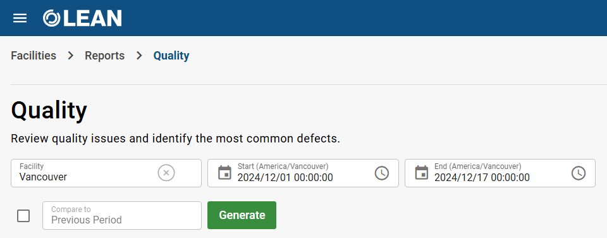Screen dimensions: 607x238
Task: Edit the End date value 2024/12/17
Action: click(482, 178)
